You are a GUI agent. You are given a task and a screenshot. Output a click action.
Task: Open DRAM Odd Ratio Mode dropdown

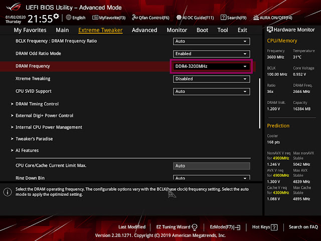pyautogui.click(x=211, y=54)
